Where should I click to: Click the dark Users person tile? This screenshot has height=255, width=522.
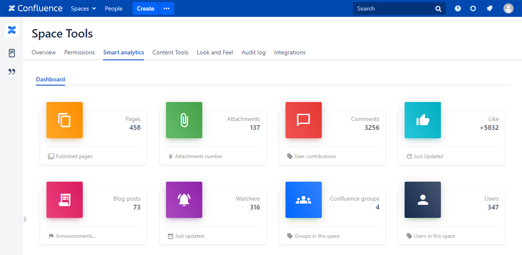423,200
